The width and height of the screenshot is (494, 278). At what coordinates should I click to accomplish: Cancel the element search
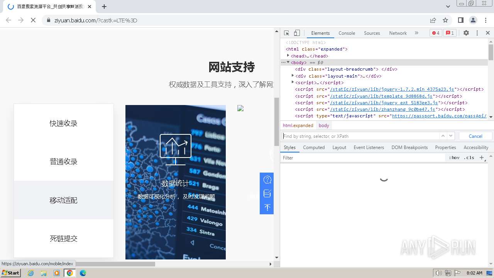(x=475, y=136)
